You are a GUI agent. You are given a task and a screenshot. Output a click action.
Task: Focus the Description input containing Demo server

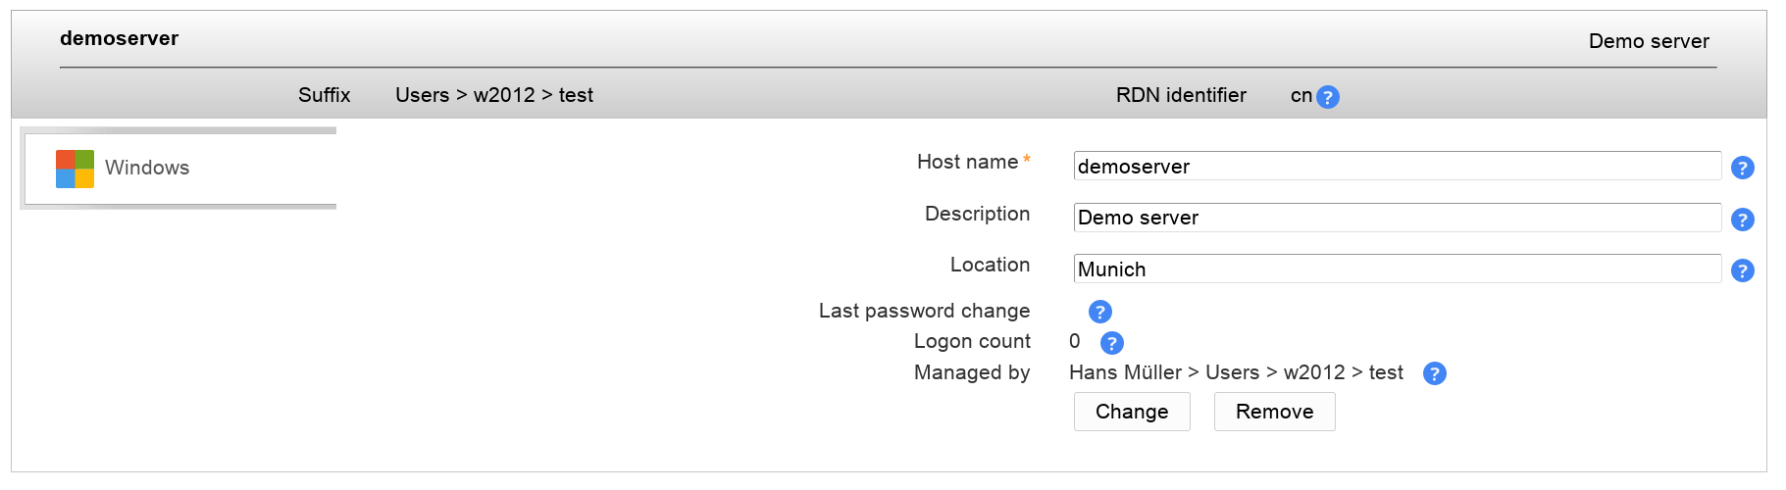(1397, 218)
